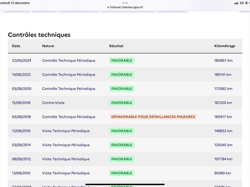Tap the "Contrôles techniques" heading
Screen dimensions: 250x187
point(39,35)
